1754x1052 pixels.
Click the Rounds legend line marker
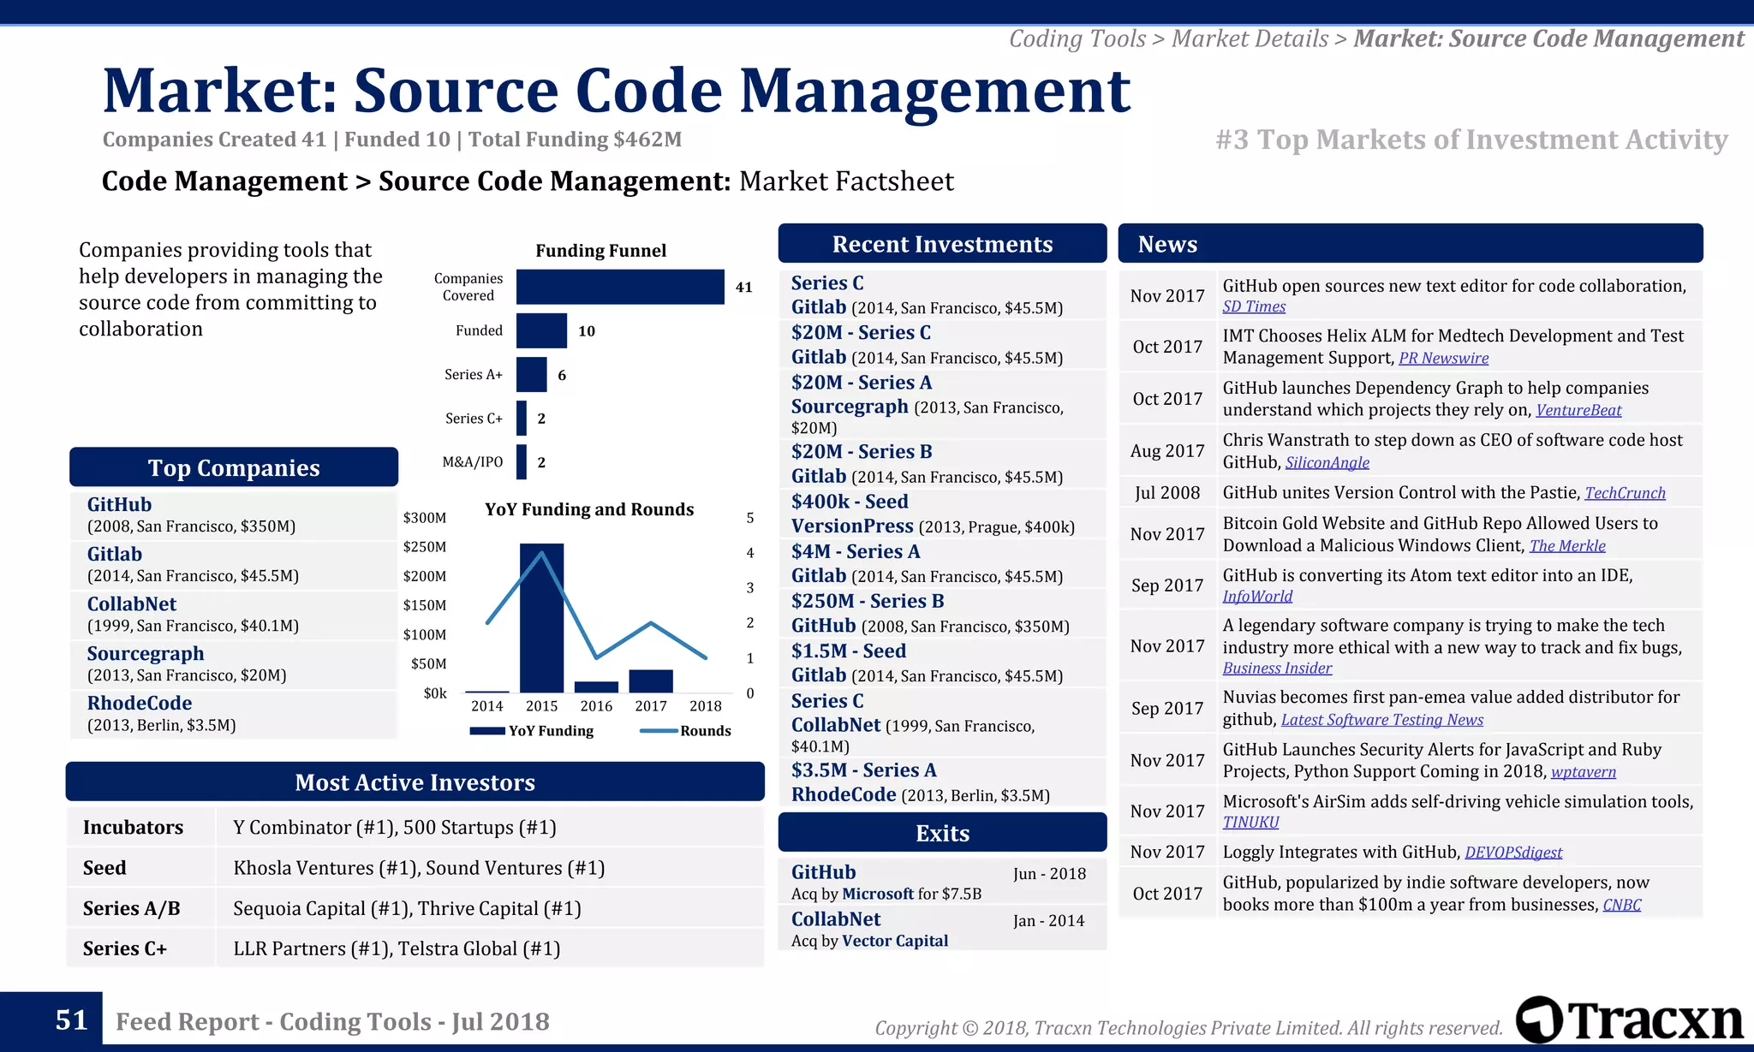pyautogui.click(x=659, y=731)
